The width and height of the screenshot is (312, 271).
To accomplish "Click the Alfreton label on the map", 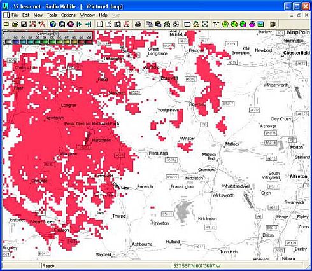I will tap(299, 176).
